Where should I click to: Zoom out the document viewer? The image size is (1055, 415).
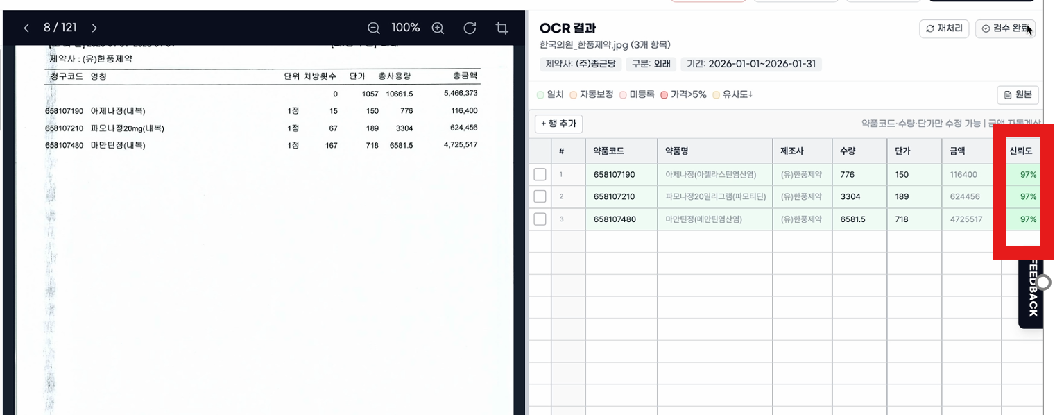point(373,28)
